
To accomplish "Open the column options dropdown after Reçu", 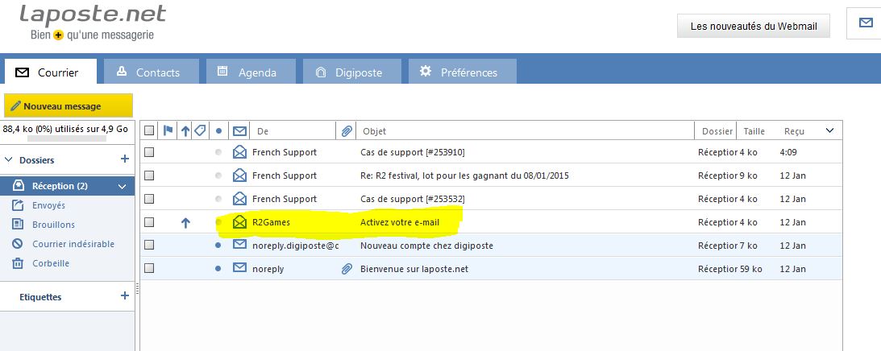I will click(x=830, y=130).
